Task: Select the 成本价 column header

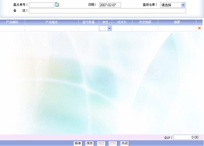Action: pos(122,22)
